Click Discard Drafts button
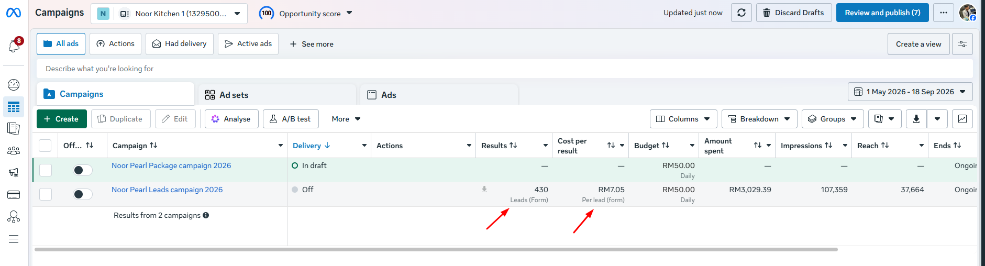 pyautogui.click(x=794, y=13)
